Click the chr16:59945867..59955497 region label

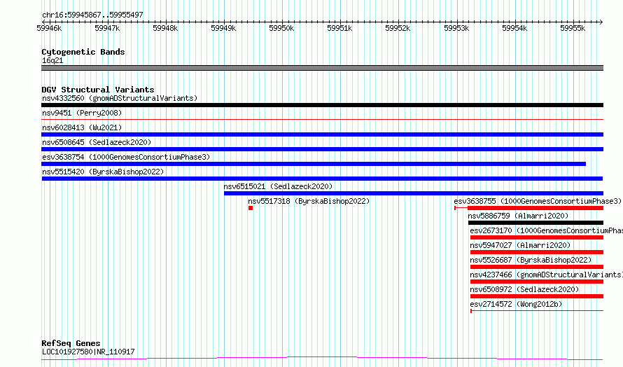point(92,15)
